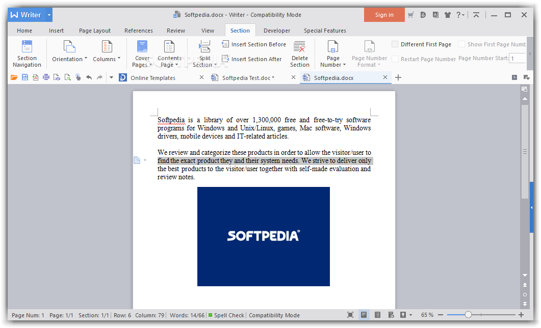Click the vertical scrollbar thumb

click(525, 152)
